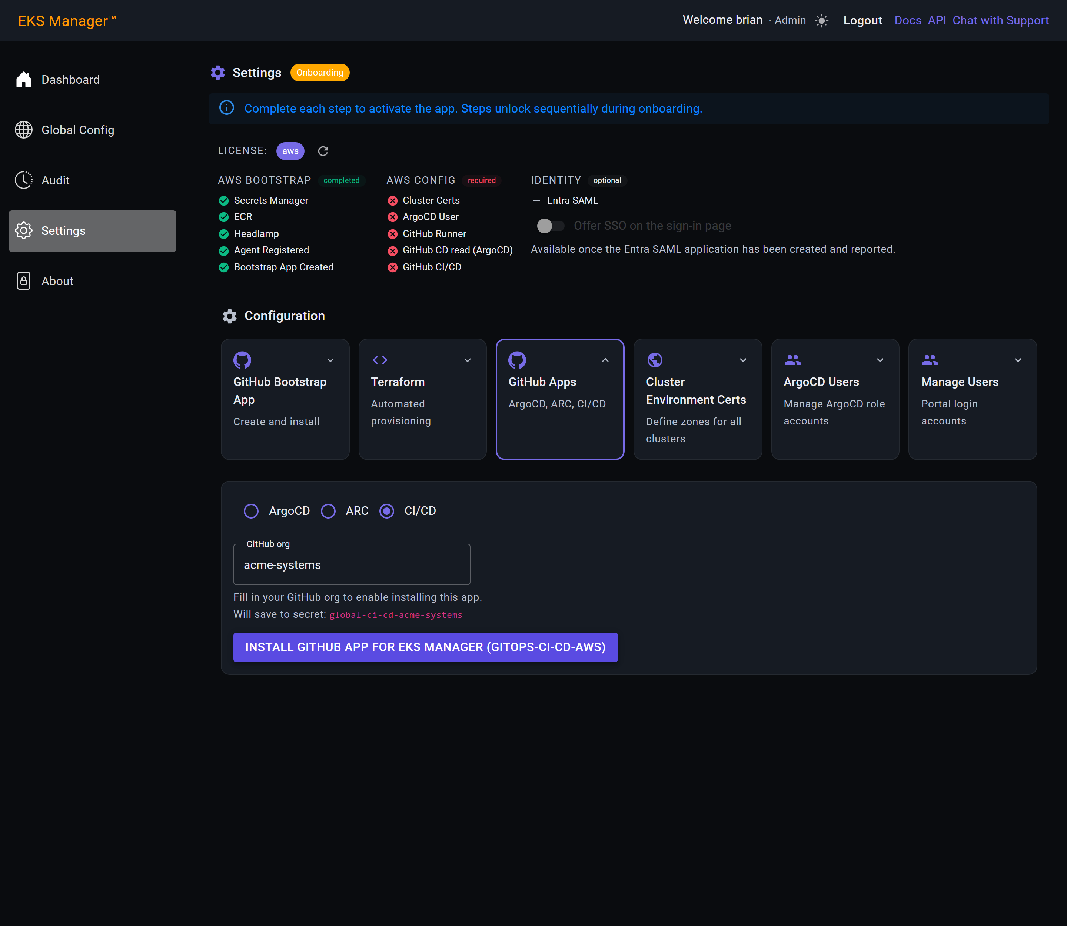Expand the Cluster Environment Certs card chevron
Screen dimensions: 1067x926
pyautogui.click(x=744, y=360)
